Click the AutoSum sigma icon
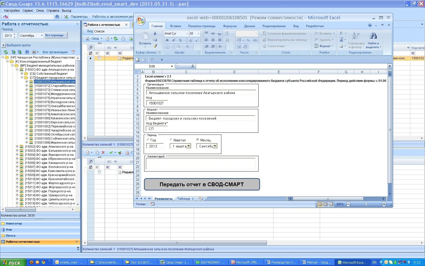 pos(341,33)
